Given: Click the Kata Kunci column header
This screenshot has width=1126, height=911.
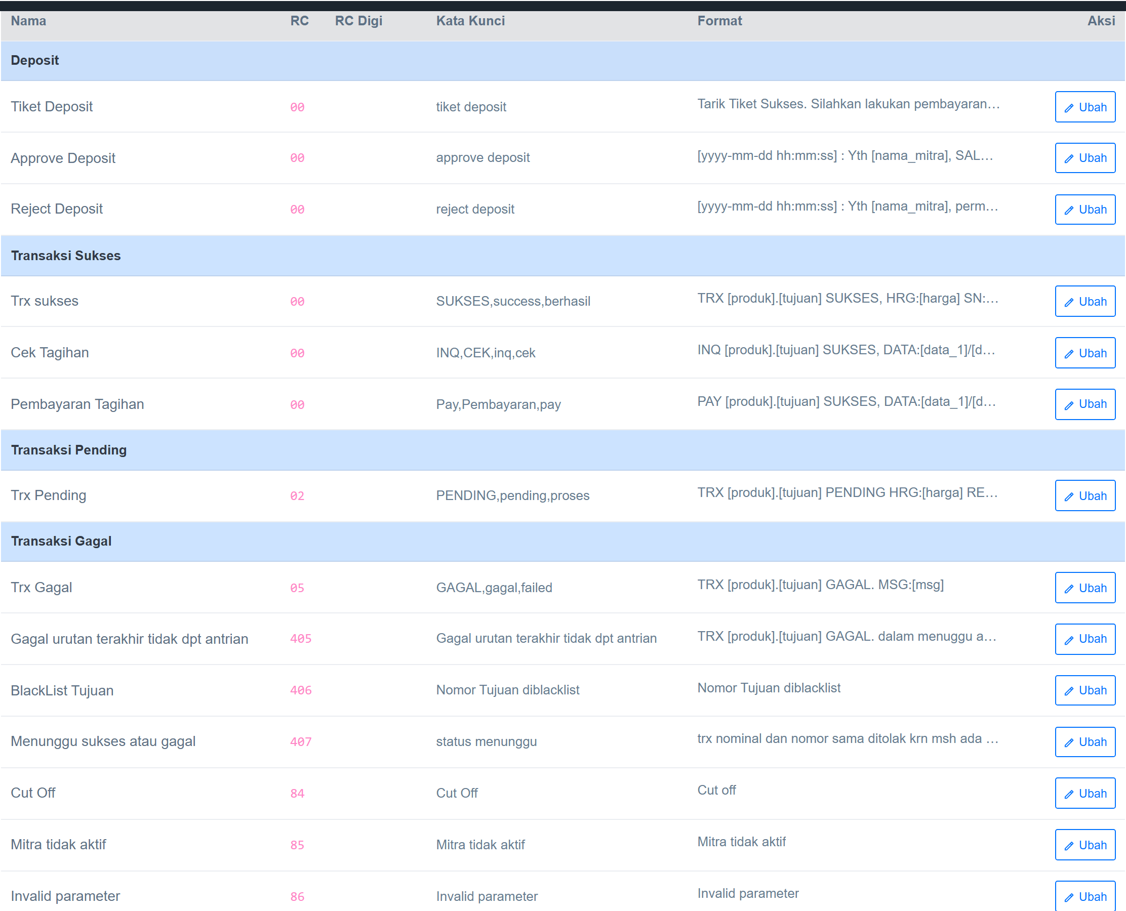Looking at the screenshot, I should (470, 21).
